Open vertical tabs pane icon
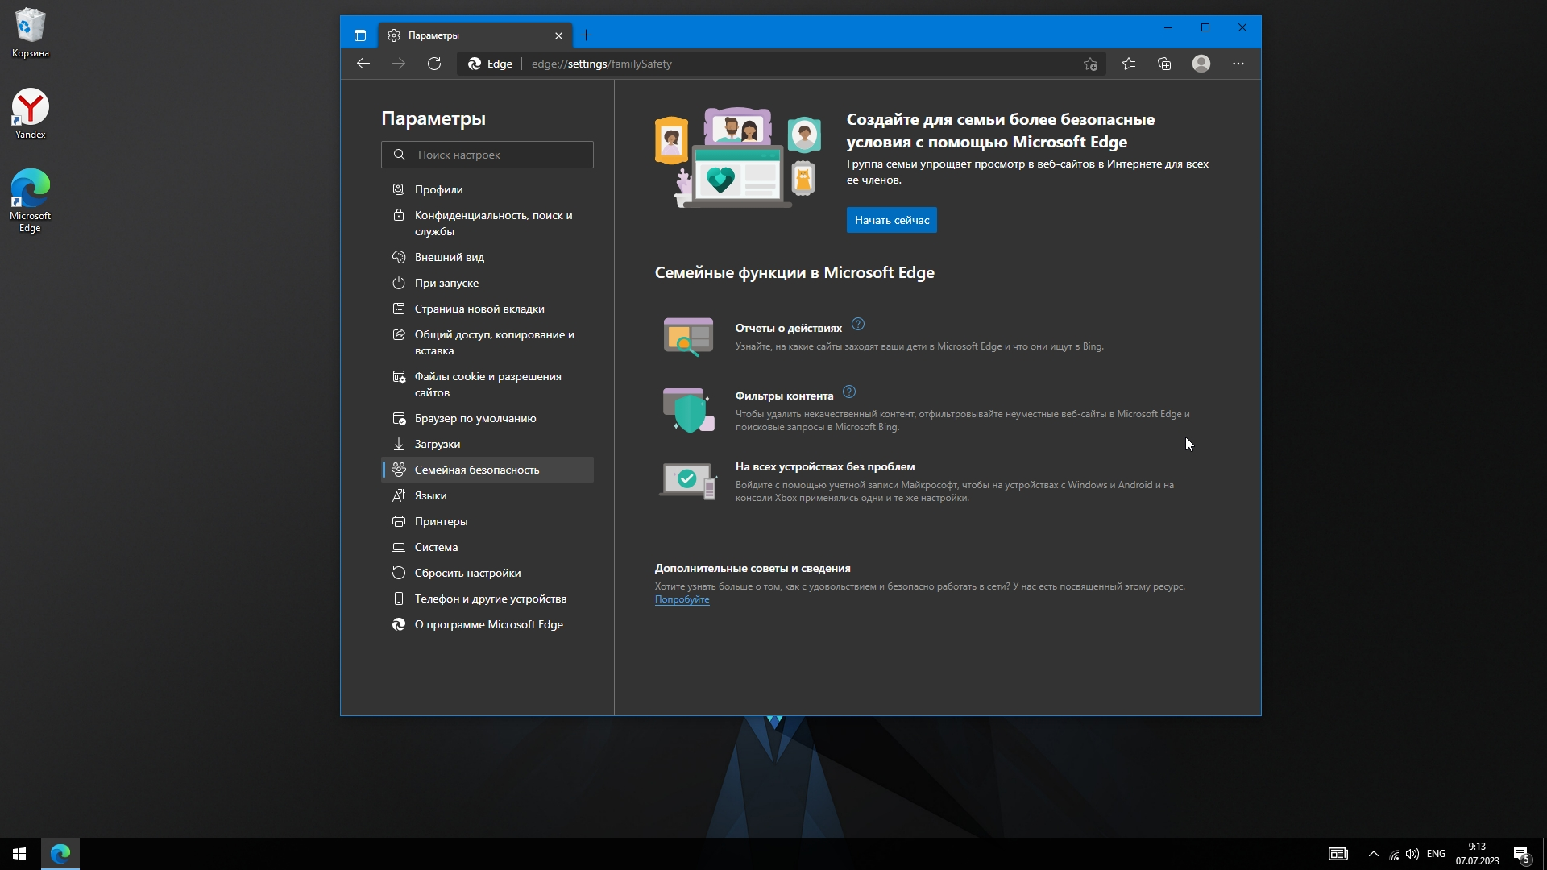 pos(360,35)
